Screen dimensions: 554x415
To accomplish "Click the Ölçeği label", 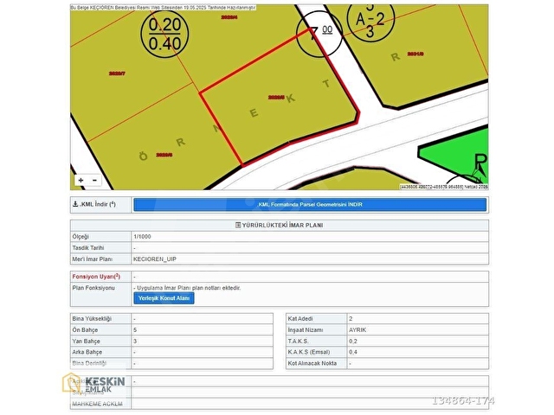I will [x=81, y=237].
